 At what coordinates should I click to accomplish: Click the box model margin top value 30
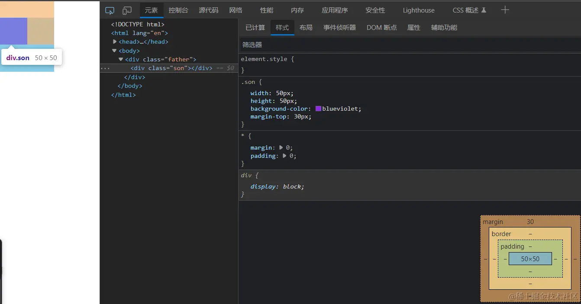point(530,222)
